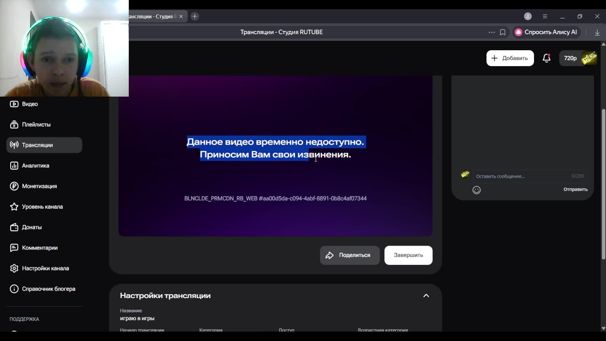This screenshot has width=606, height=341.
Task: Click the Трансляции broadcast icon
Action: pos(14,145)
